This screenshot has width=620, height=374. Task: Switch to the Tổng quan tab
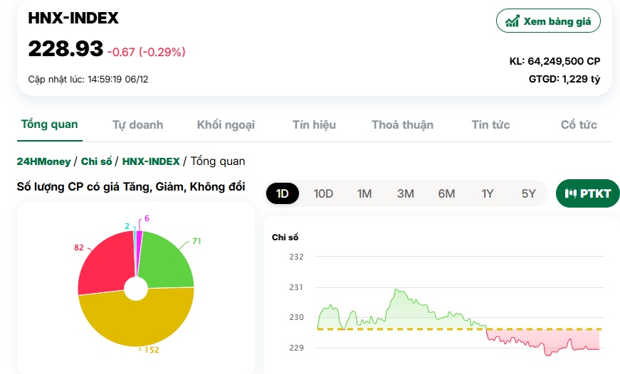(49, 124)
